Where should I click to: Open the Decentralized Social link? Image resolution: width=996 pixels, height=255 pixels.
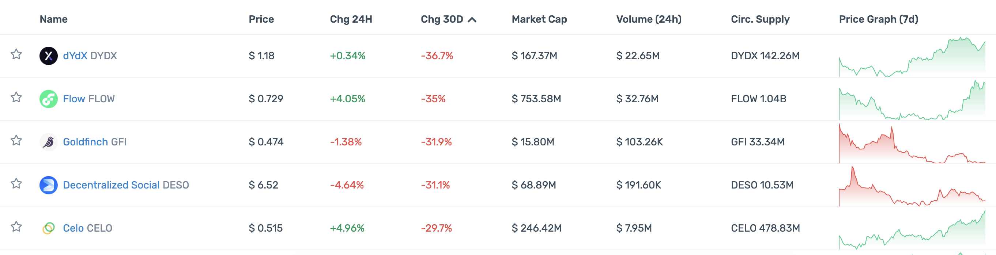[x=111, y=185]
